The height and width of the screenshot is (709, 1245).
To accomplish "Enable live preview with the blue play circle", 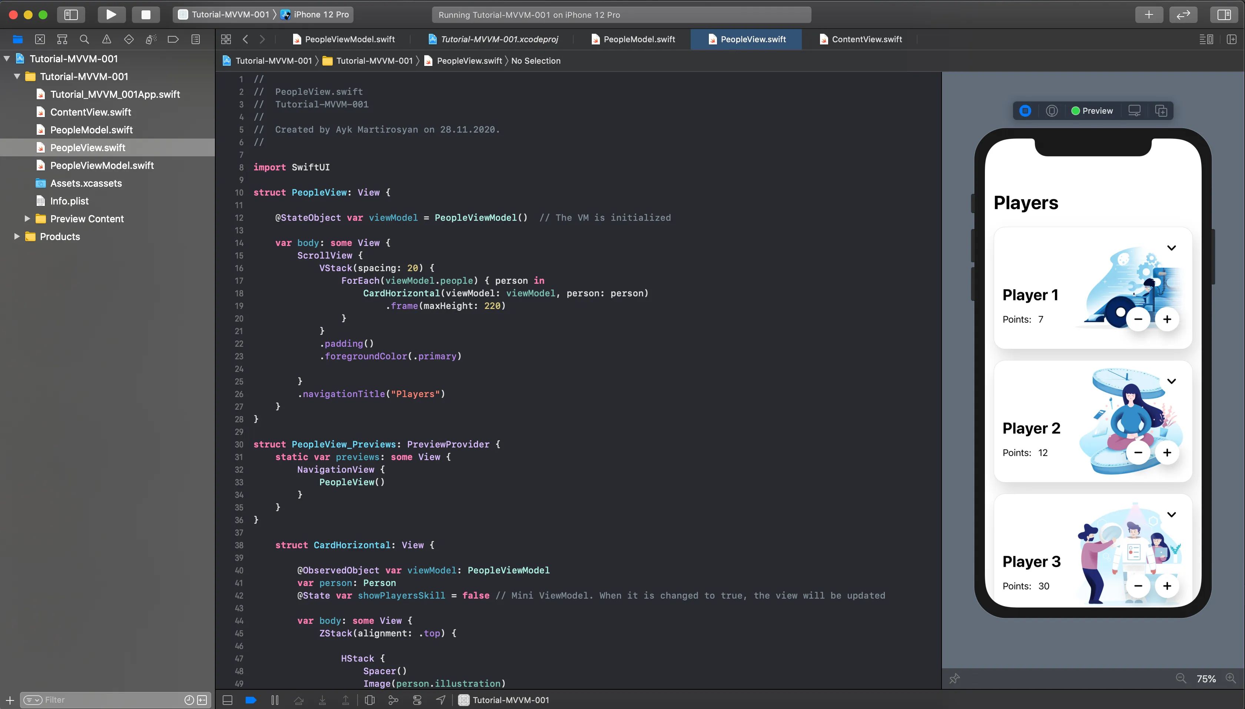I will pos(1026,110).
